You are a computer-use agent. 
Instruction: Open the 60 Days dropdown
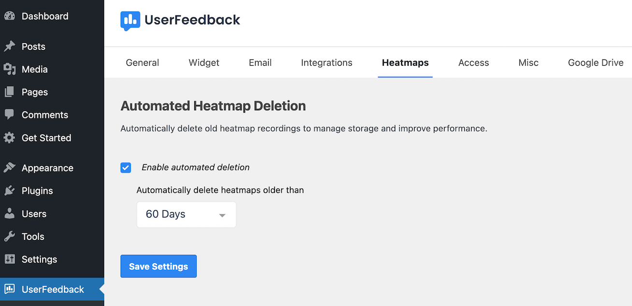pos(186,214)
